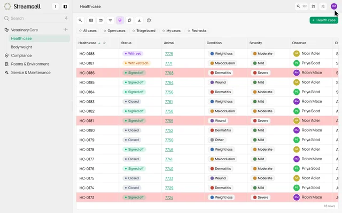
Task: Star the All cases view
Action: point(80,31)
